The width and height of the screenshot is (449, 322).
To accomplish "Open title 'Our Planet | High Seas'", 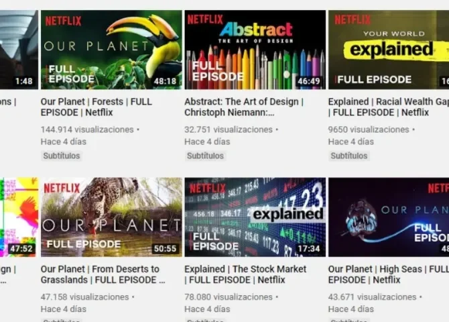I will tap(389, 274).
